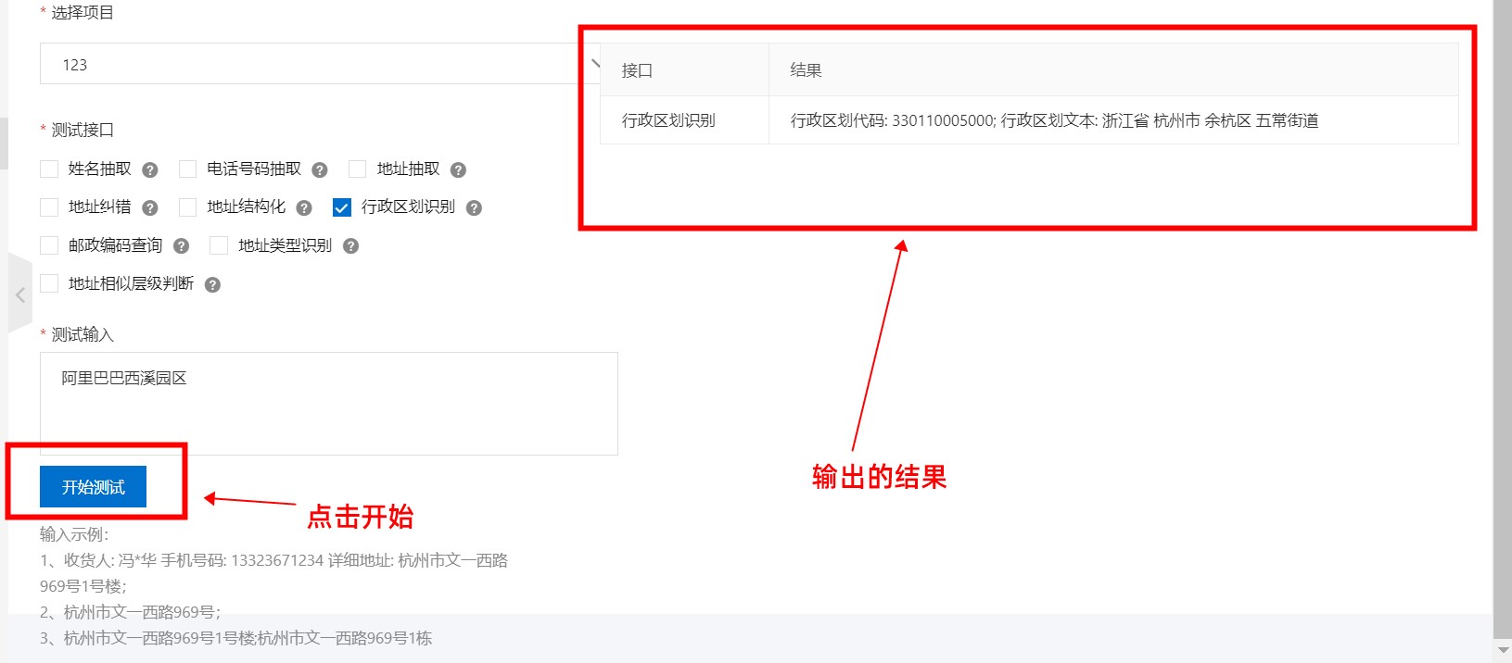This screenshot has height=663, width=1512.
Task: Show help for 地址类型识别
Action: click(x=350, y=245)
